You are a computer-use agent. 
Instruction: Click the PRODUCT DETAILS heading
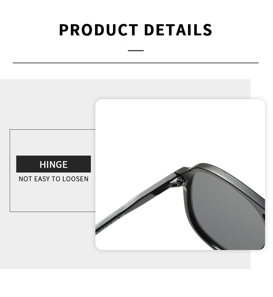pos(135,30)
